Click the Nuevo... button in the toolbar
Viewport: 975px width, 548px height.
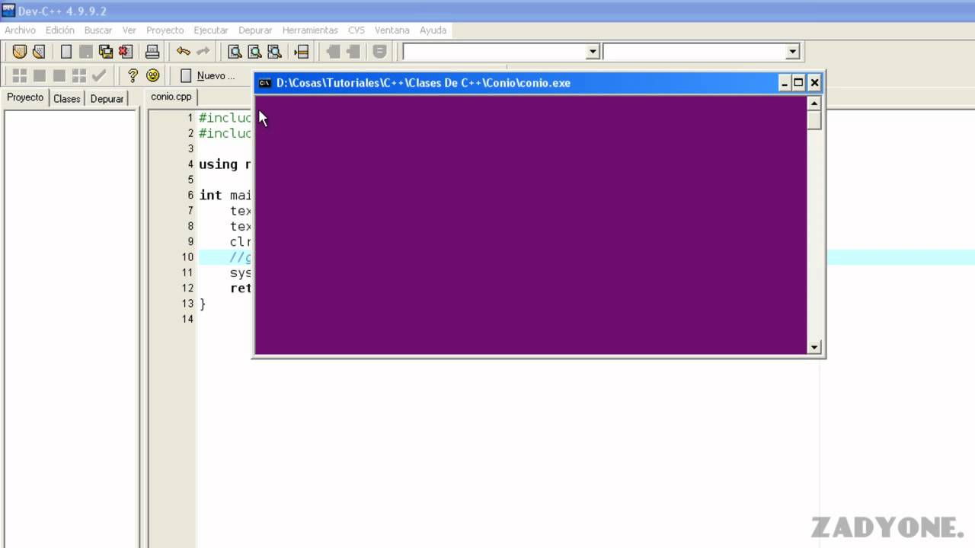coord(207,75)
